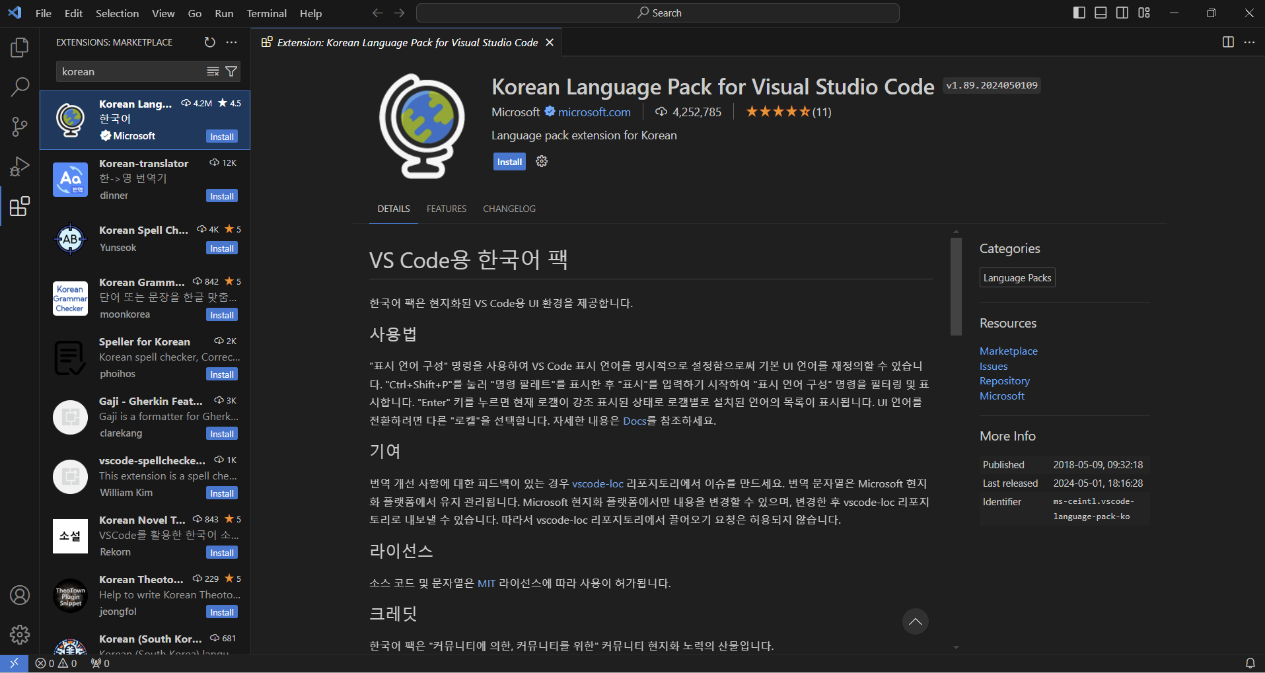Screen dimensions: 1265x673
Task: Open Customize Layout icon
Action: [1144, 13]
